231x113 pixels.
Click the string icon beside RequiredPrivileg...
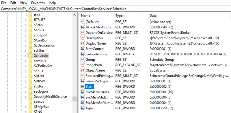pos(83,76)
